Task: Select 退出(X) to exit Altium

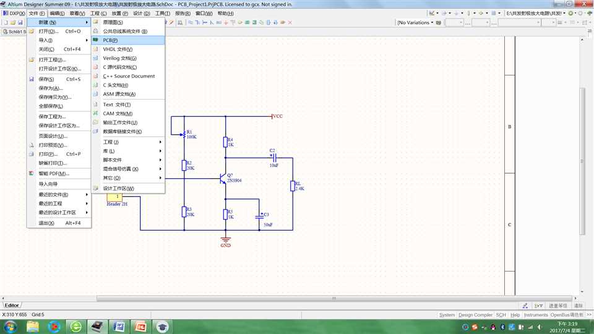Action: [59, 223]
